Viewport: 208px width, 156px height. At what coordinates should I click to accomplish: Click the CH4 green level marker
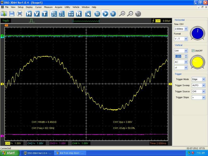coord(2,36)
